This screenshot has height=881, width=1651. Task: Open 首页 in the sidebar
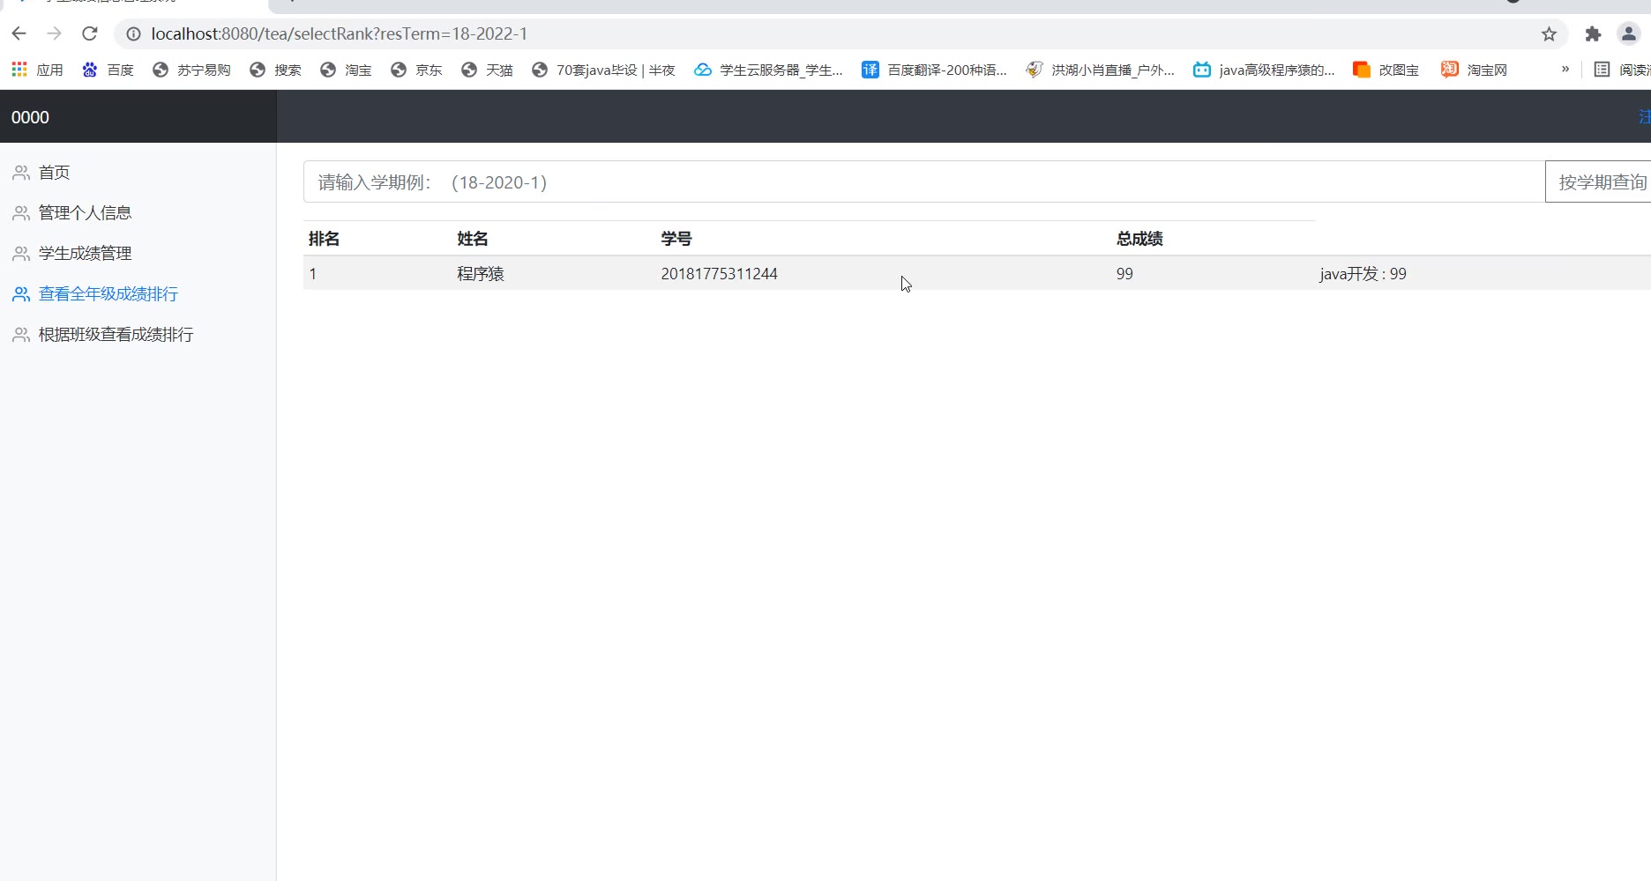54,173
